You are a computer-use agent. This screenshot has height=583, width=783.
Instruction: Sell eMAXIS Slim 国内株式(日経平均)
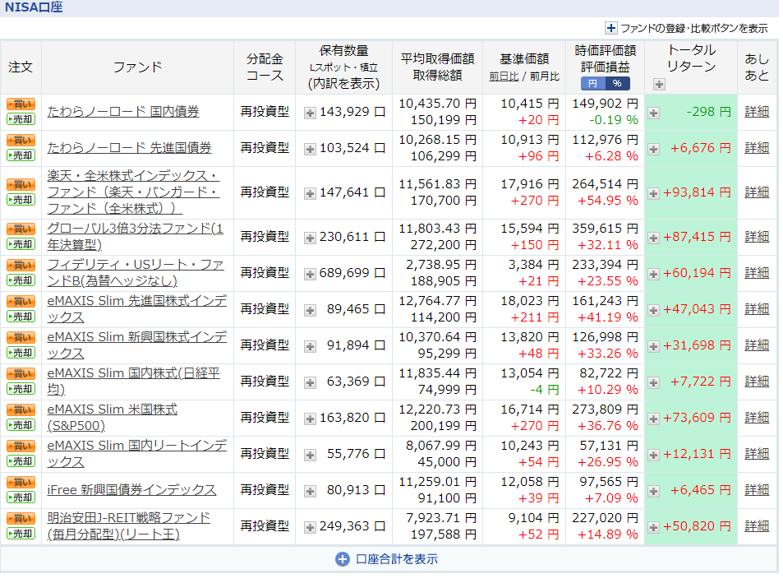pos(21,389)
